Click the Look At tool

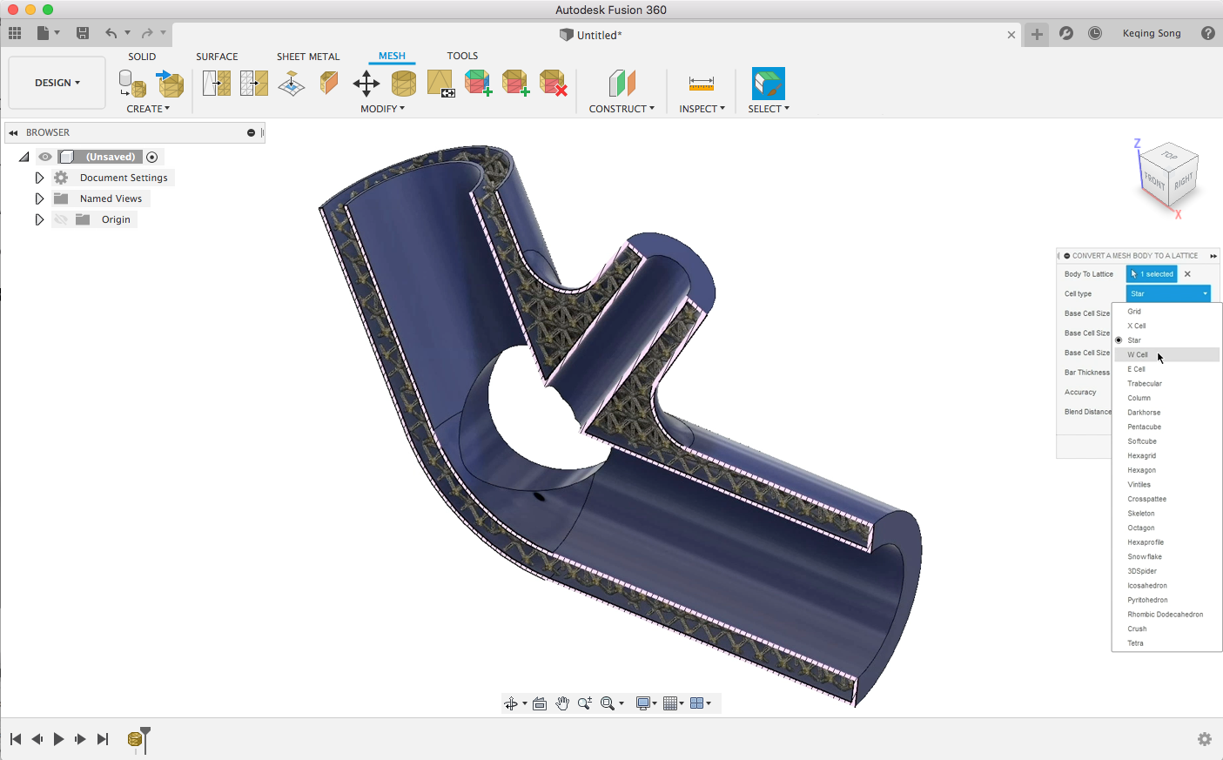tap(540, 703)
